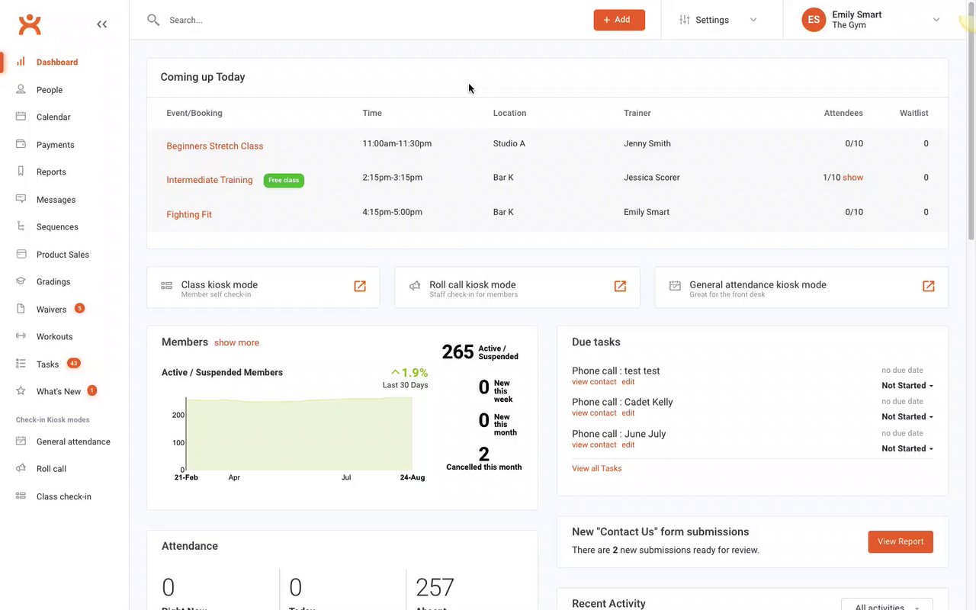The height and width of the screenshot is (610, 976).
Task: Open Waivers in the sidebar
Action: click(51, 310)
